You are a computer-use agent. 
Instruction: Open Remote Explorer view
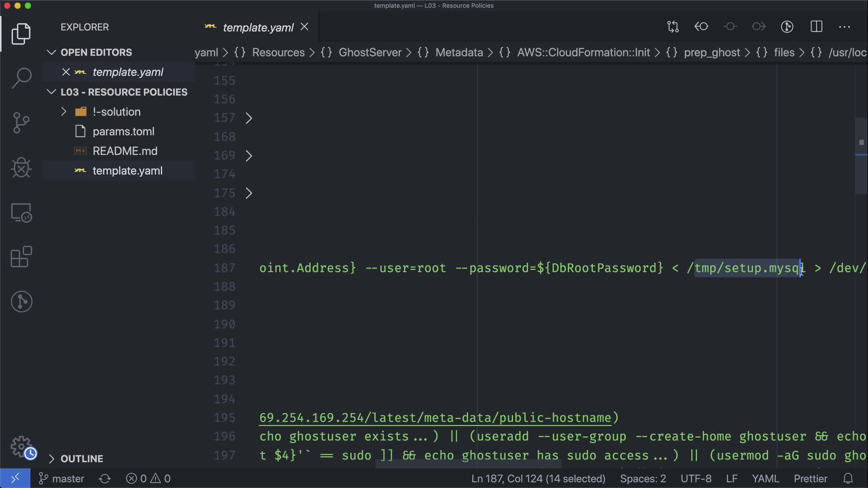(21, 212)
